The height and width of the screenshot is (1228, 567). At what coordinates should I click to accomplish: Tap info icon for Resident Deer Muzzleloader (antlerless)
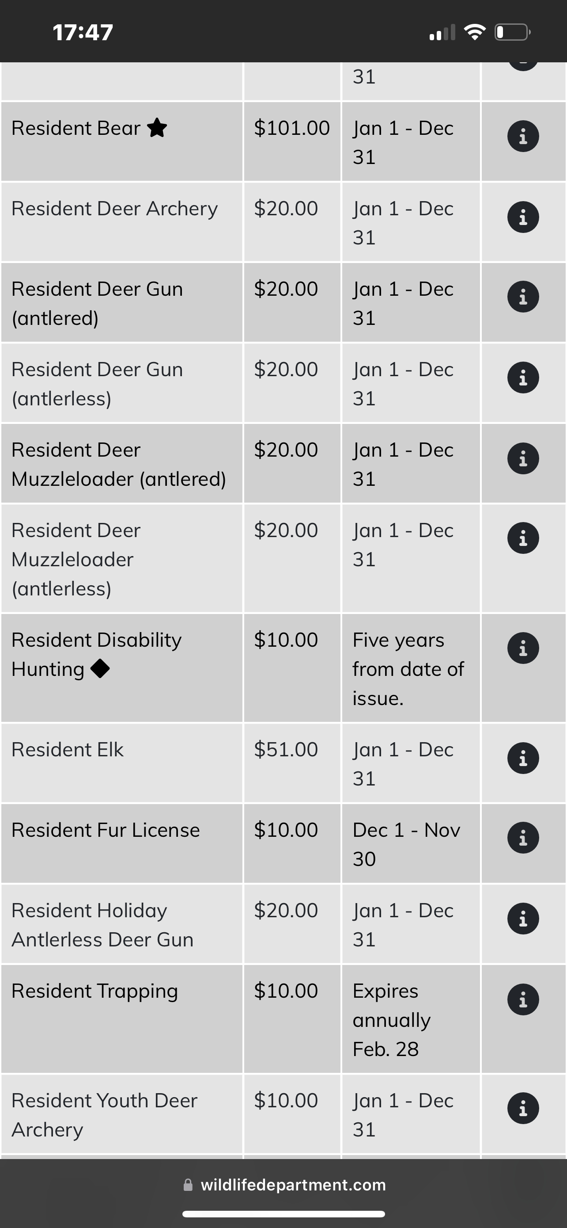[x=523, y=538]
